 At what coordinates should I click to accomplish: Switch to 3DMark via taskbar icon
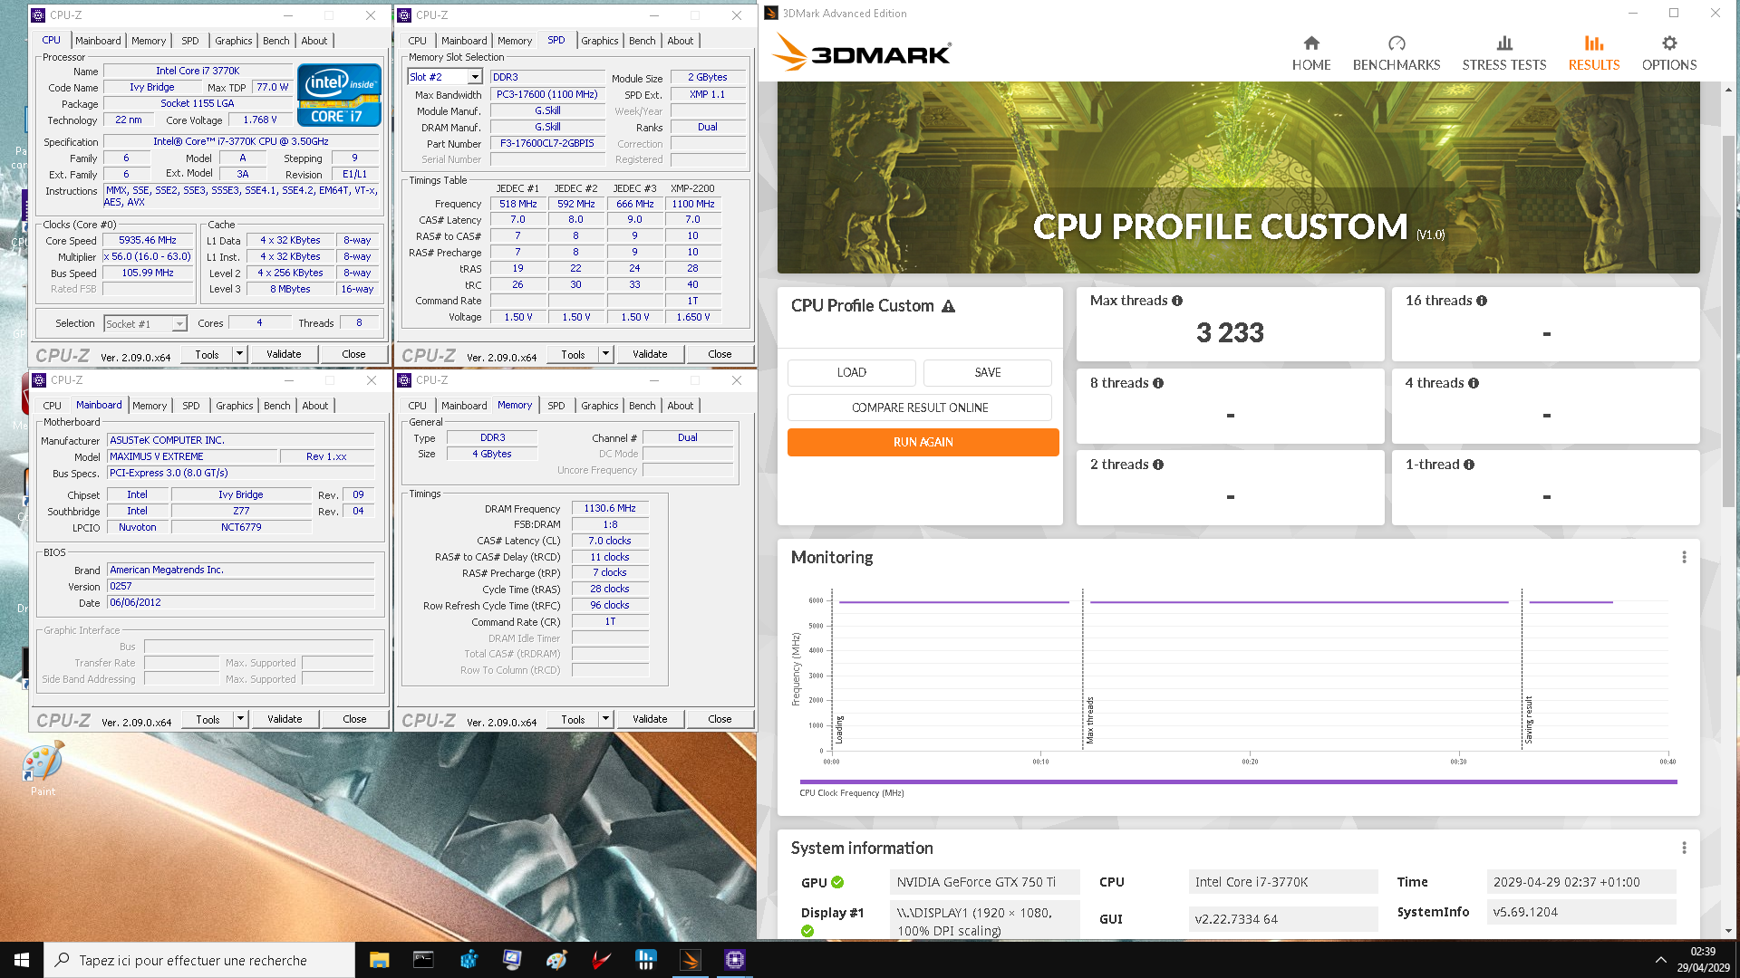pyautogui.click(x=690, y=960)
